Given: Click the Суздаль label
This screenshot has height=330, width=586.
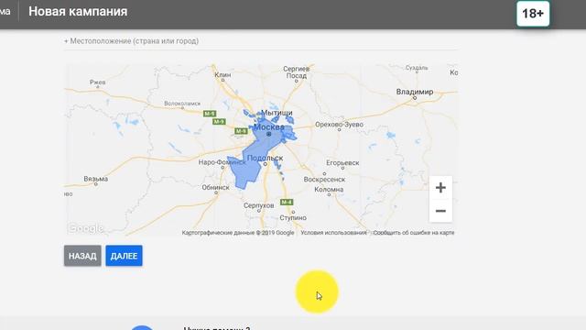Looking at the screenshot, I should (x=417, y=68).
